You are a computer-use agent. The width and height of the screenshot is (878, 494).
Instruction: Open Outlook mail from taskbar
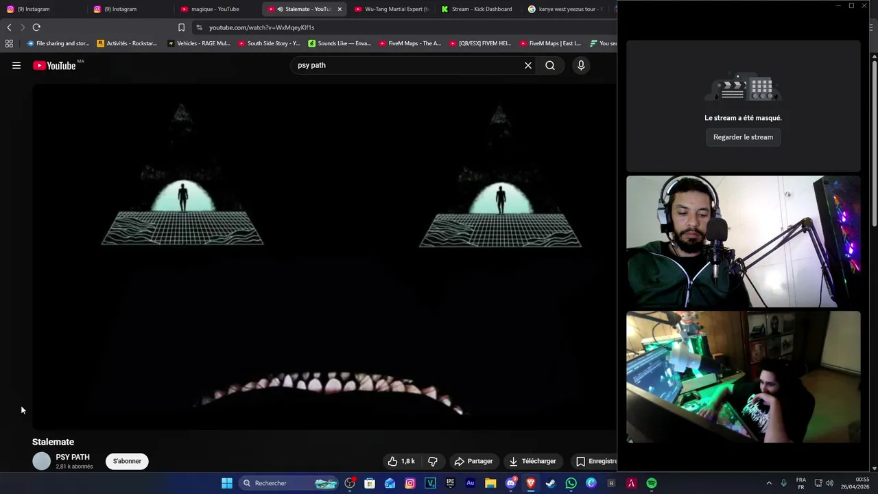(x=390, y=483)
